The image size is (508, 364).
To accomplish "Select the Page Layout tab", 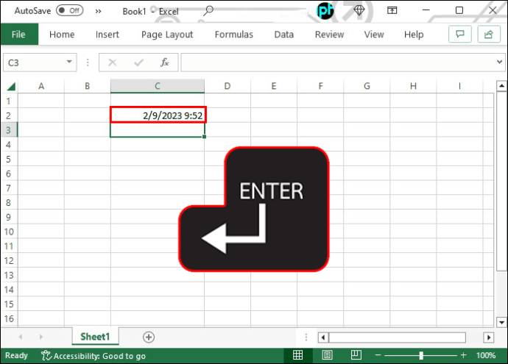I will (167, 35).
